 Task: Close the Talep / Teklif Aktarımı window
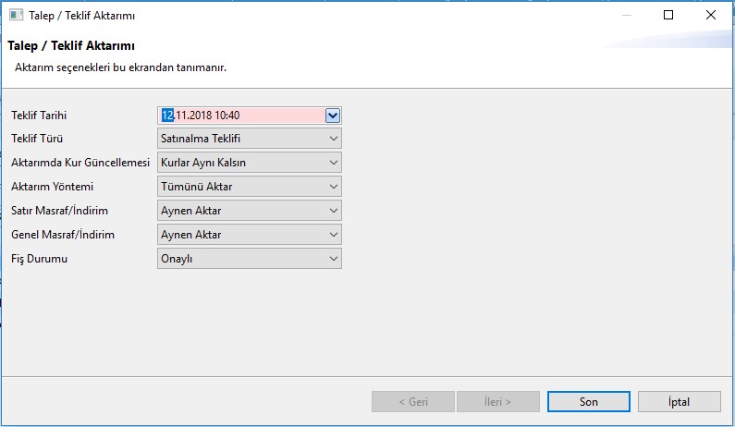pos(711,16)
